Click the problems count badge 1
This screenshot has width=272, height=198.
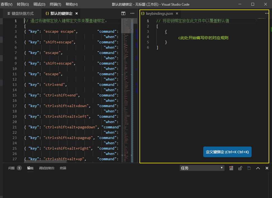[19, 168]
